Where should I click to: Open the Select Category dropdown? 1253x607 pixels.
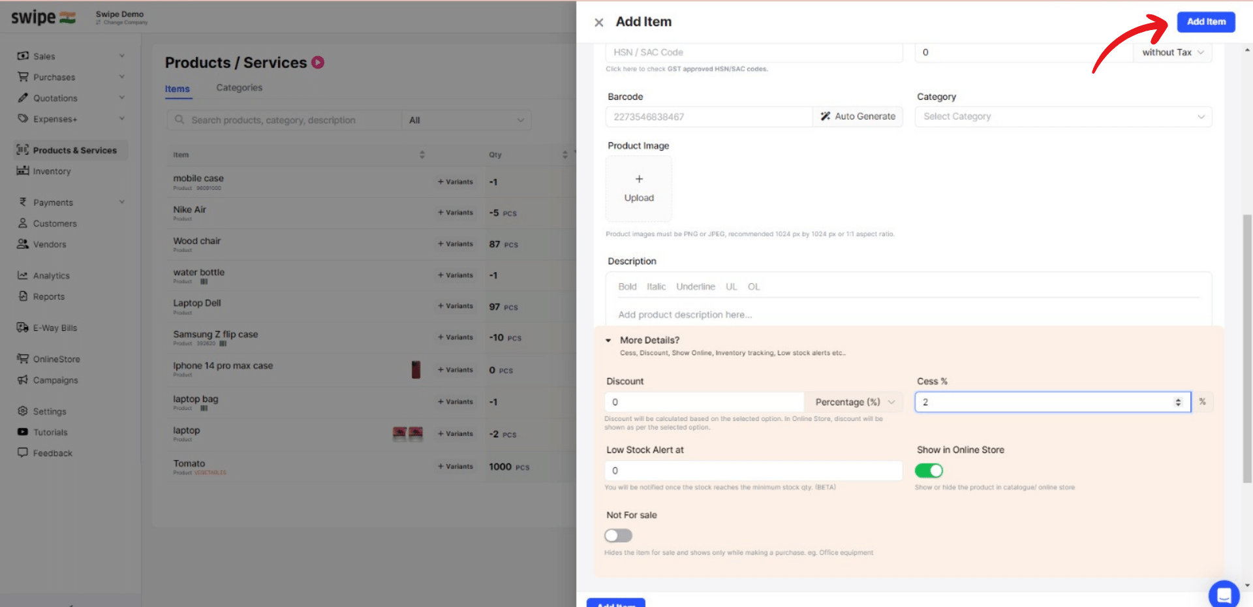[1063, 117]
